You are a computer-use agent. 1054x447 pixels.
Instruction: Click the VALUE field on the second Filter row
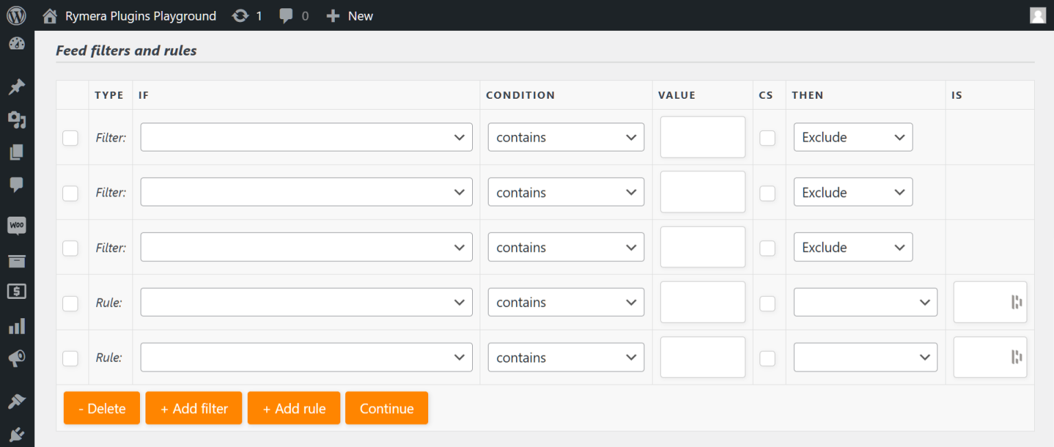point(702,192)
